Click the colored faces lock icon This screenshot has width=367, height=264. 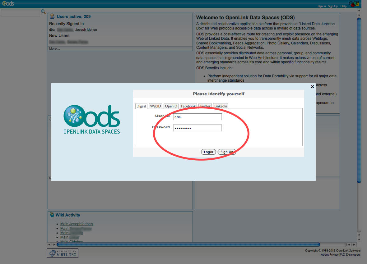click(354, 4)
